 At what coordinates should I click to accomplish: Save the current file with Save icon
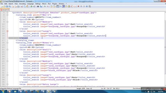(x=7, y=6)
